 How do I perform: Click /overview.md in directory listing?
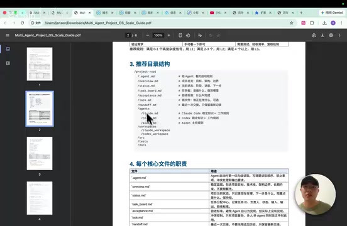(148, 81)
